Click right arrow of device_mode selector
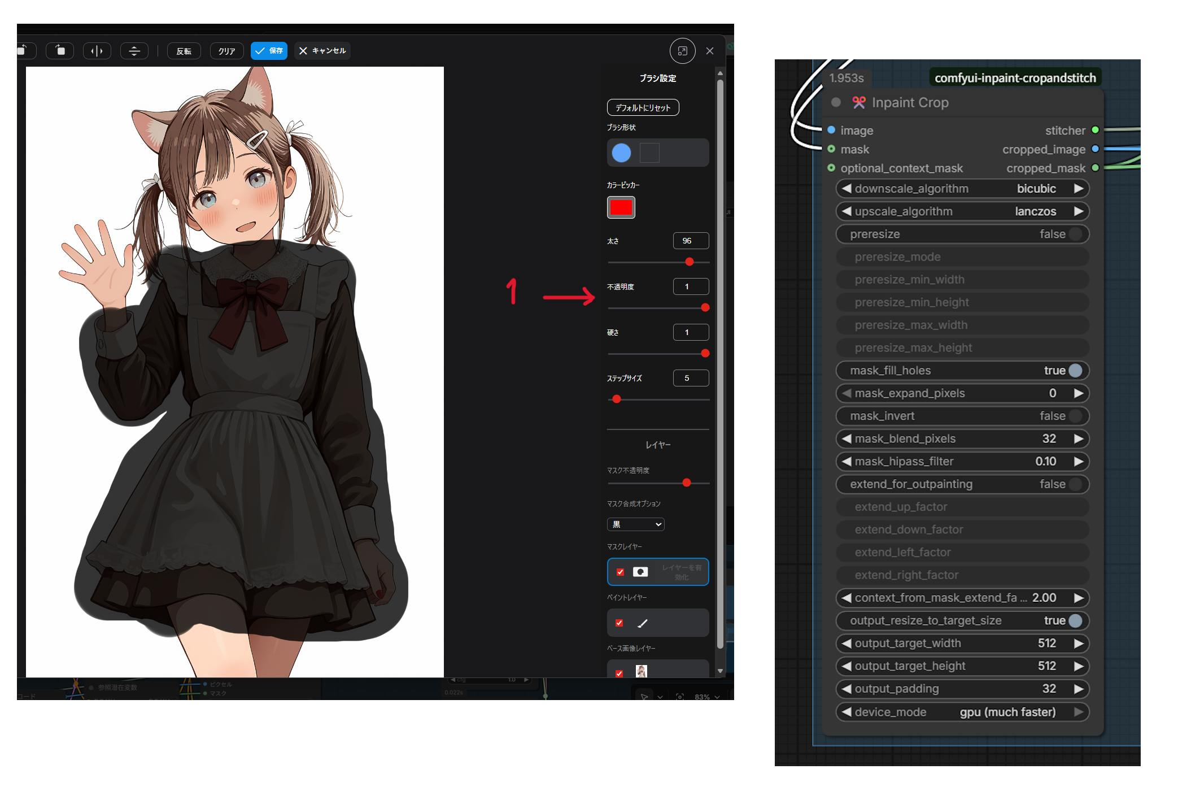This screenshot has width=1178, height=795. click(x=1079, y=712)
